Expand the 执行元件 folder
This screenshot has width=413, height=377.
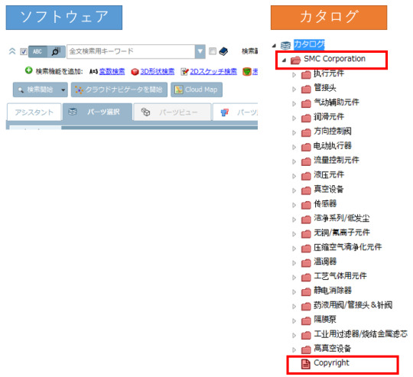point(294,75)
